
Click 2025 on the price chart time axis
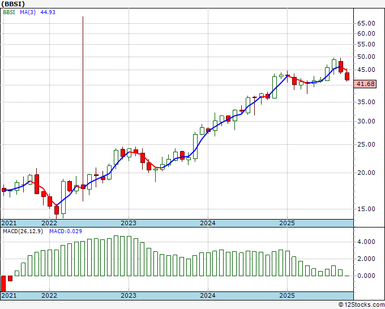[x=287, y=223]
